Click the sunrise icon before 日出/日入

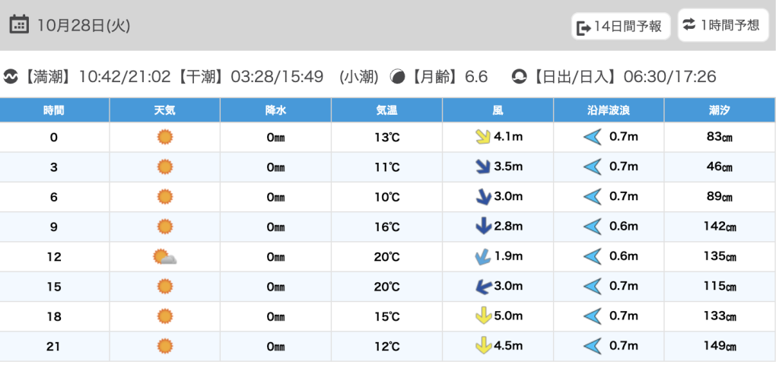(520, 77)
